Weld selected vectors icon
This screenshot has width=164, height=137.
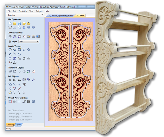[x=10, y=84]
